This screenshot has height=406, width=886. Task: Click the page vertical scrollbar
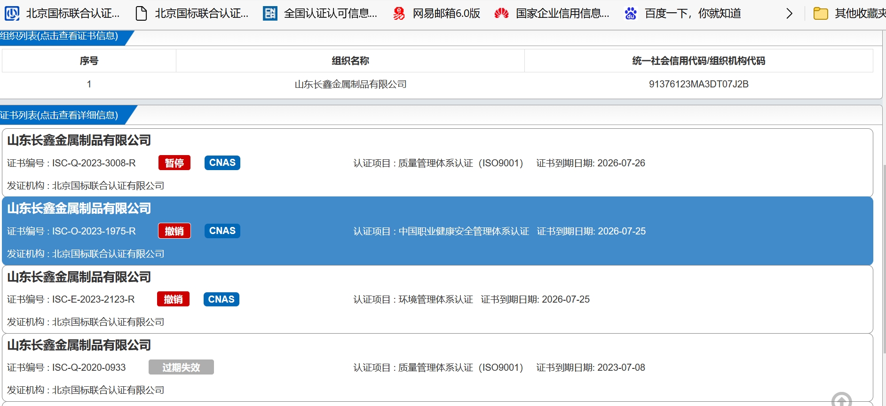pos(884,258)
